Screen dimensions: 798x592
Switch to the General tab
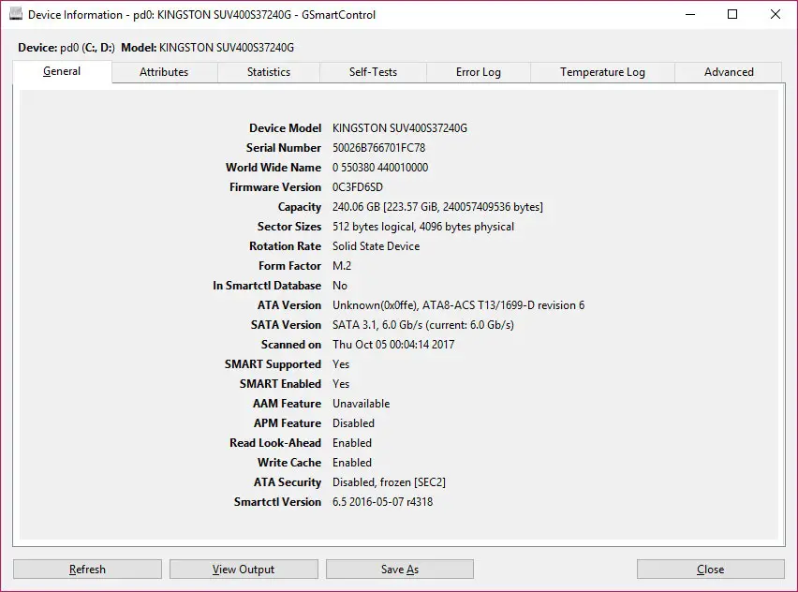click(62, 71)
